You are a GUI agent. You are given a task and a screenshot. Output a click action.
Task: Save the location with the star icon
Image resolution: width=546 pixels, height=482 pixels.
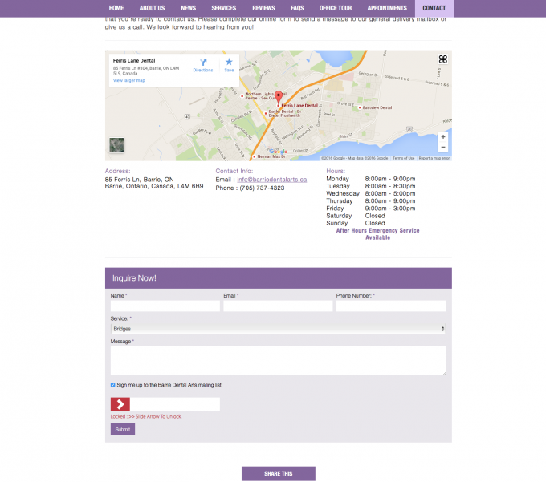click(x=229, y=63)
